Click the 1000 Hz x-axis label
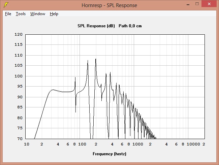 pos(138,144)
